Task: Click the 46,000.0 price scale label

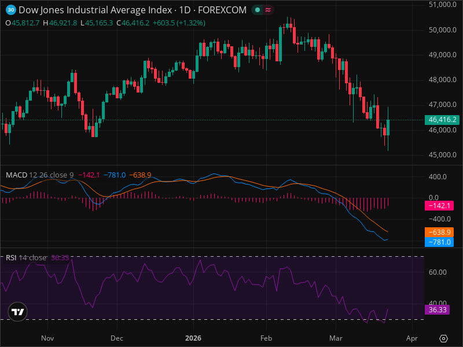Action: point(442,130)
